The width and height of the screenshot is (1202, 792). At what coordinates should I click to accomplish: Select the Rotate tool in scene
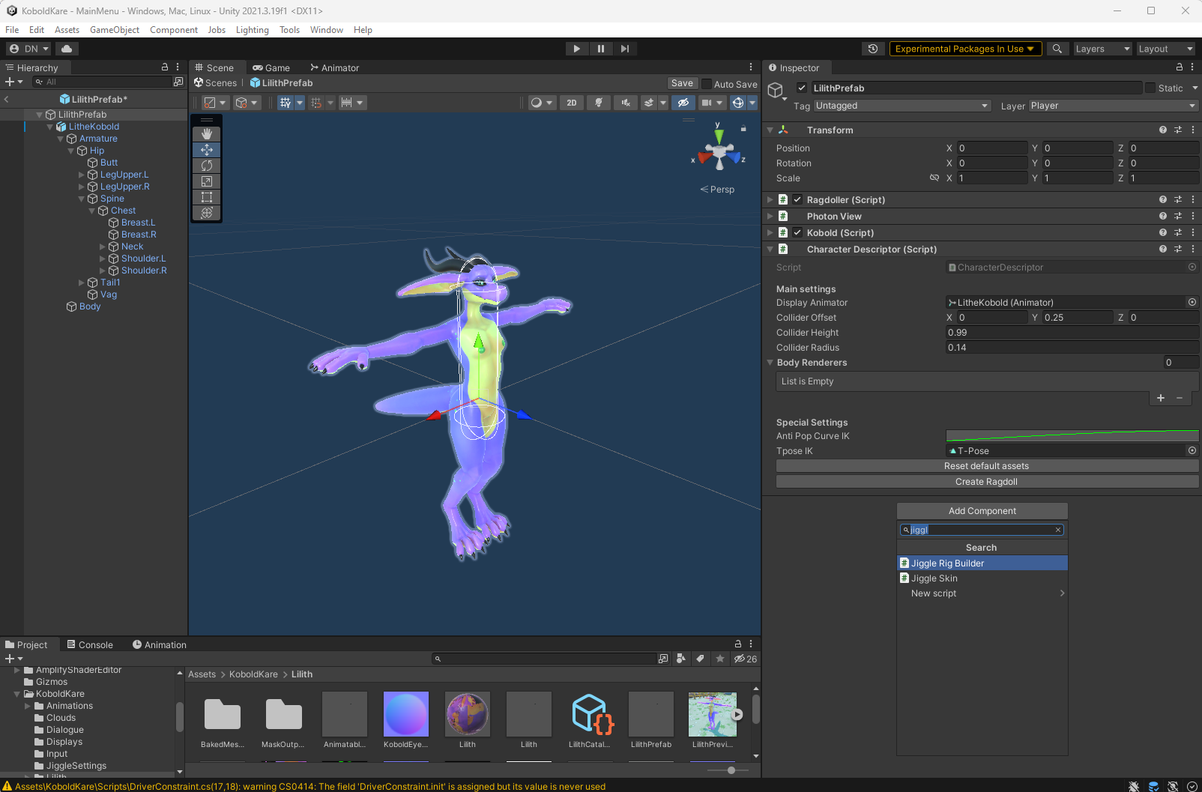point(207,166)
